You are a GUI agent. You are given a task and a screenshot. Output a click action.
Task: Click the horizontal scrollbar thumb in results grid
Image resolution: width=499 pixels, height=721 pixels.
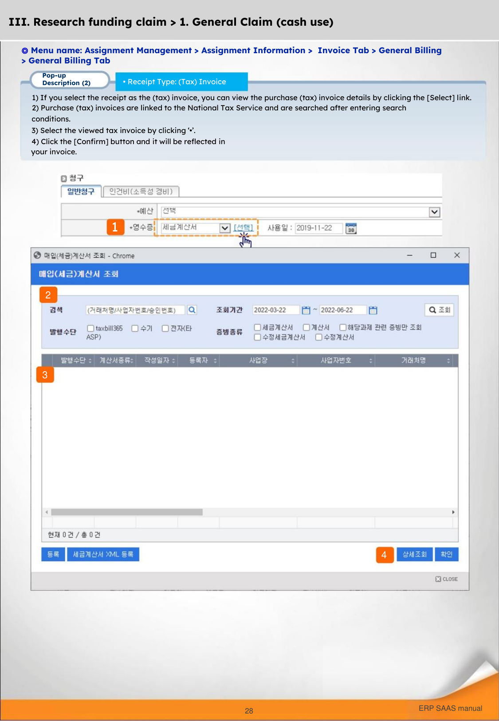click(127, 512)
